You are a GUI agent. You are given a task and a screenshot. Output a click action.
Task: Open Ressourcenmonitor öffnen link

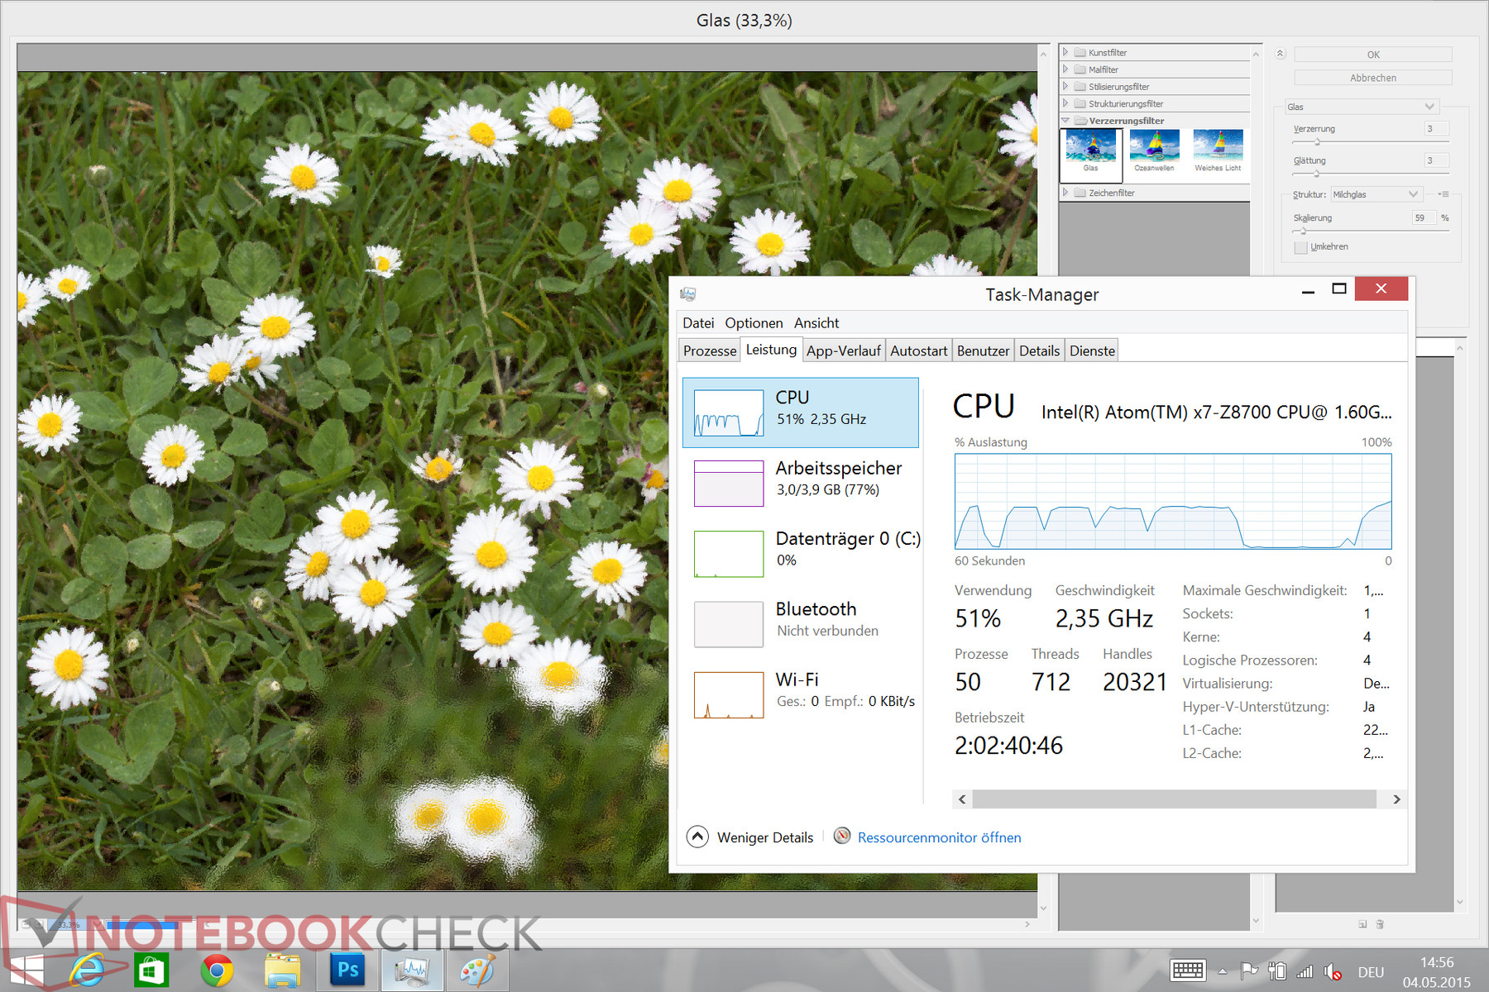click(939, 837)
